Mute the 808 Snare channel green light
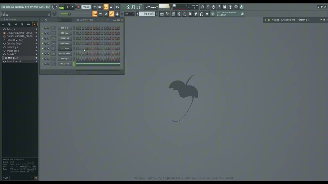The image size is (328, 184). (42, 43)
